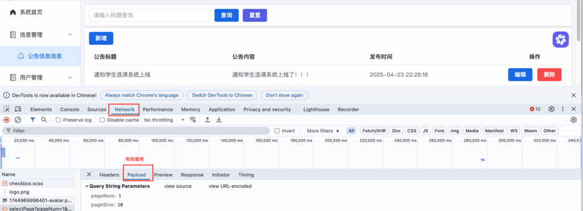583x211 pixels.
Task: Click the inspect element picker icon
Action: coord(7,109)
